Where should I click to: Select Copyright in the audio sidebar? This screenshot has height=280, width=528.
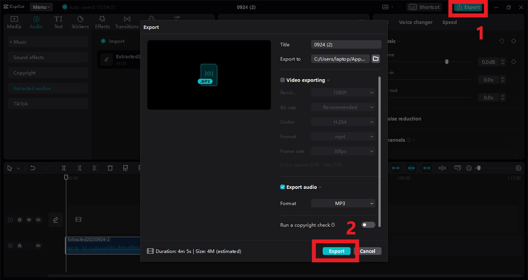(x=48, y=73)
